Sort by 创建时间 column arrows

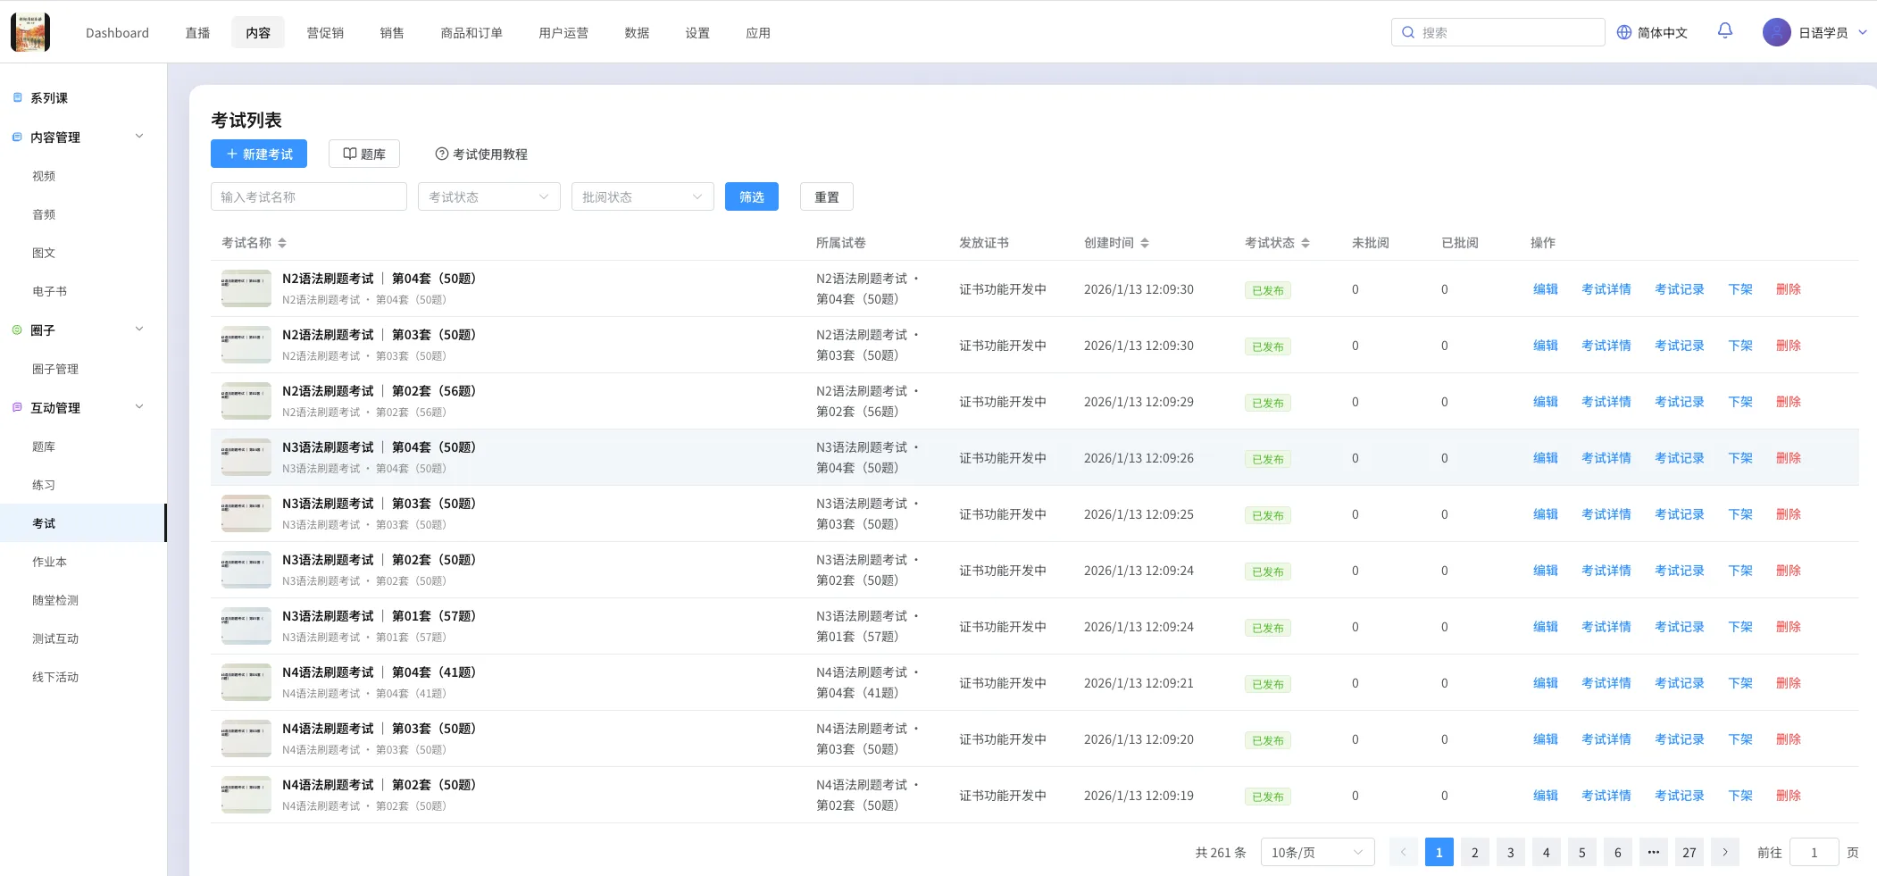[x=1145, y=243]
